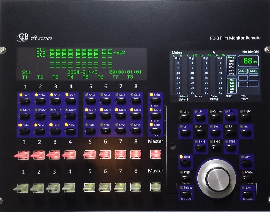Image resolution: width=270 pixels, height=212 pixels.
Task: Tap the Mono soft label on screen
Action: point(199,96)
